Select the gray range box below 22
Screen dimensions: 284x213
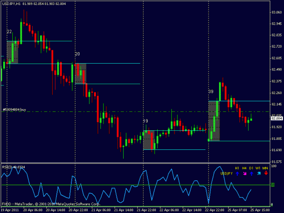pyautogui.click(x=13, y=52)
